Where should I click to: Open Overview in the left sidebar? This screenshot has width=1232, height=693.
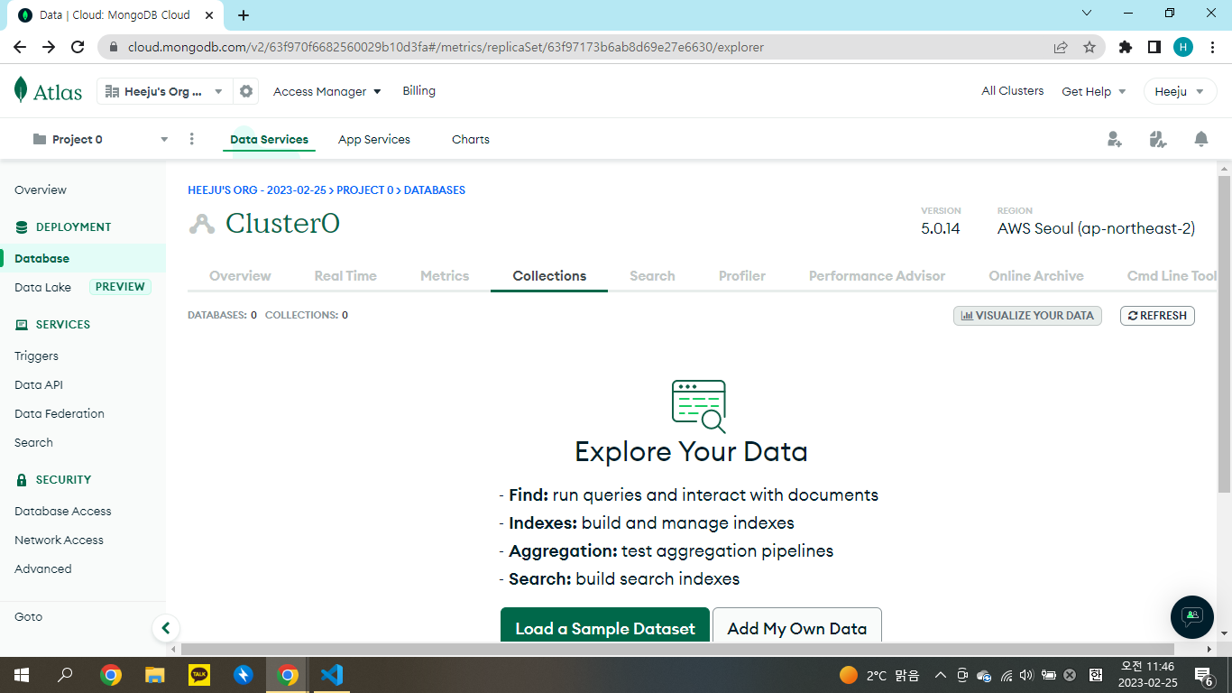click(x=41, y=190)
